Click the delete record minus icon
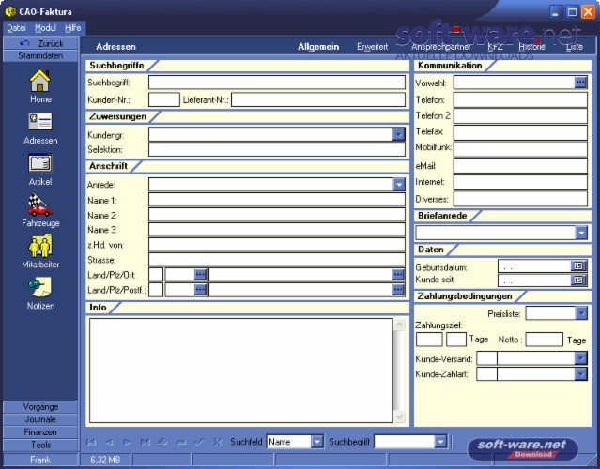 coord(181,442)
